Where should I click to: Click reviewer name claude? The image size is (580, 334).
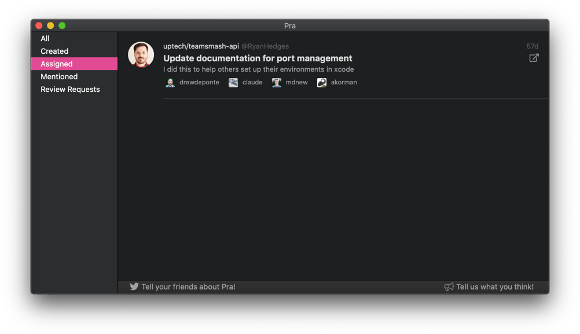252,83
